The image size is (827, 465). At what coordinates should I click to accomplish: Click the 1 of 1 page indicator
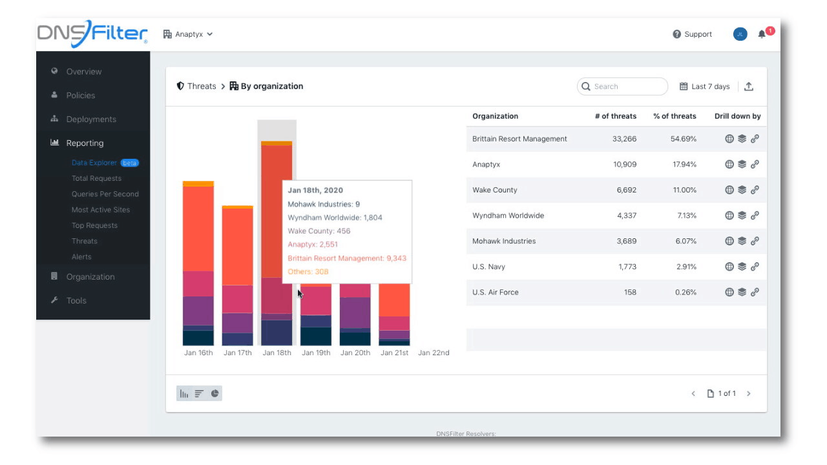coord(722,393)
